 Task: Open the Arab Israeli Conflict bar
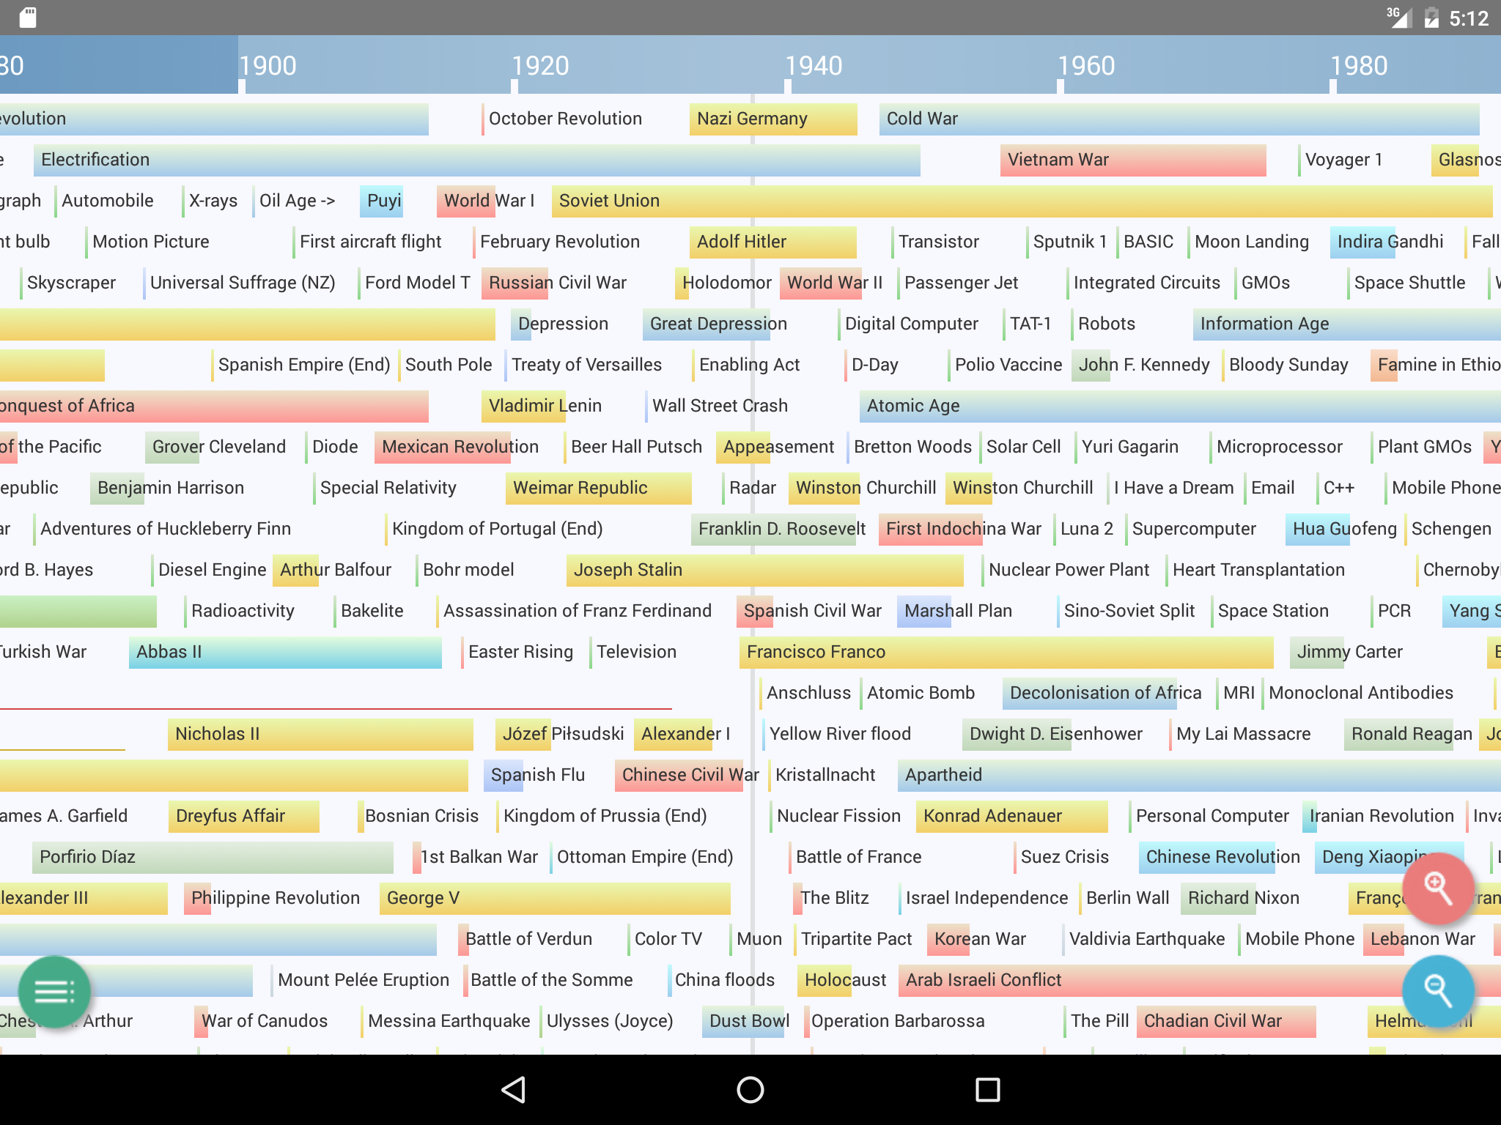tap(1200, 980)
